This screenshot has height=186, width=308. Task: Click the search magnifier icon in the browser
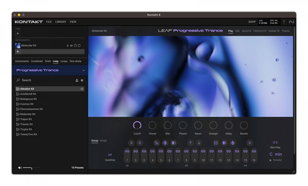[18, 80]
